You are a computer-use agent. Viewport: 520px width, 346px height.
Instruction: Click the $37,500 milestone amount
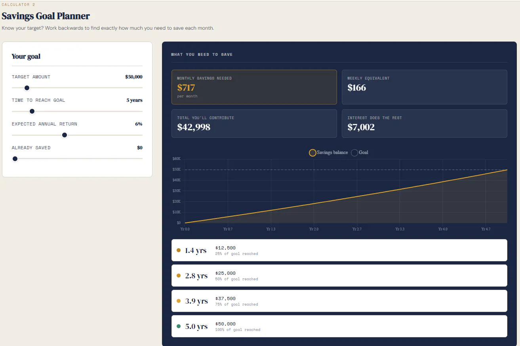[x=225, y=298]
